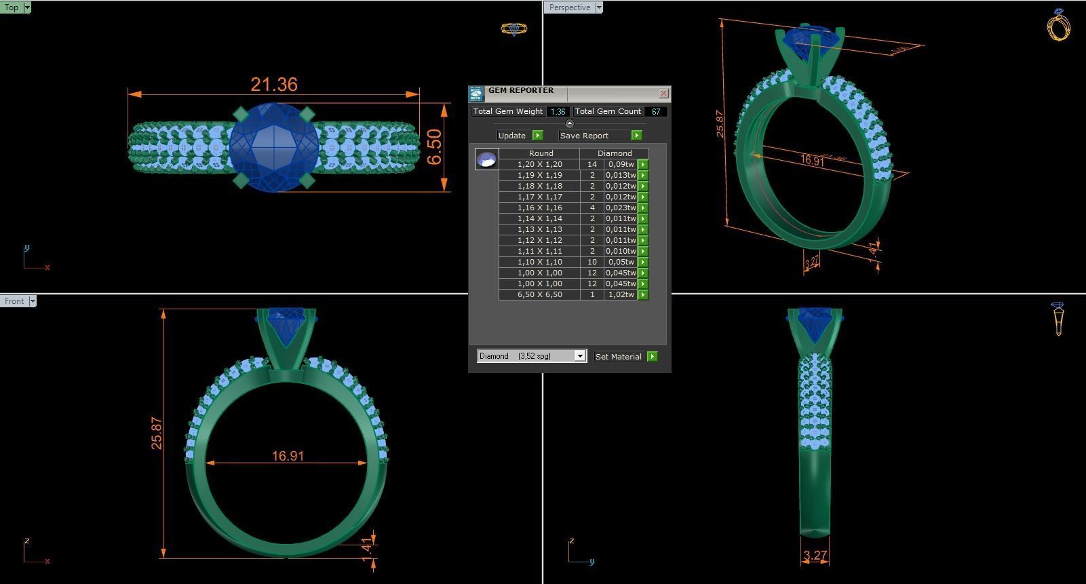Click the Total Gem Weight value 1,36
This screenshot has width=1086, height=584.
click(558, 111)
